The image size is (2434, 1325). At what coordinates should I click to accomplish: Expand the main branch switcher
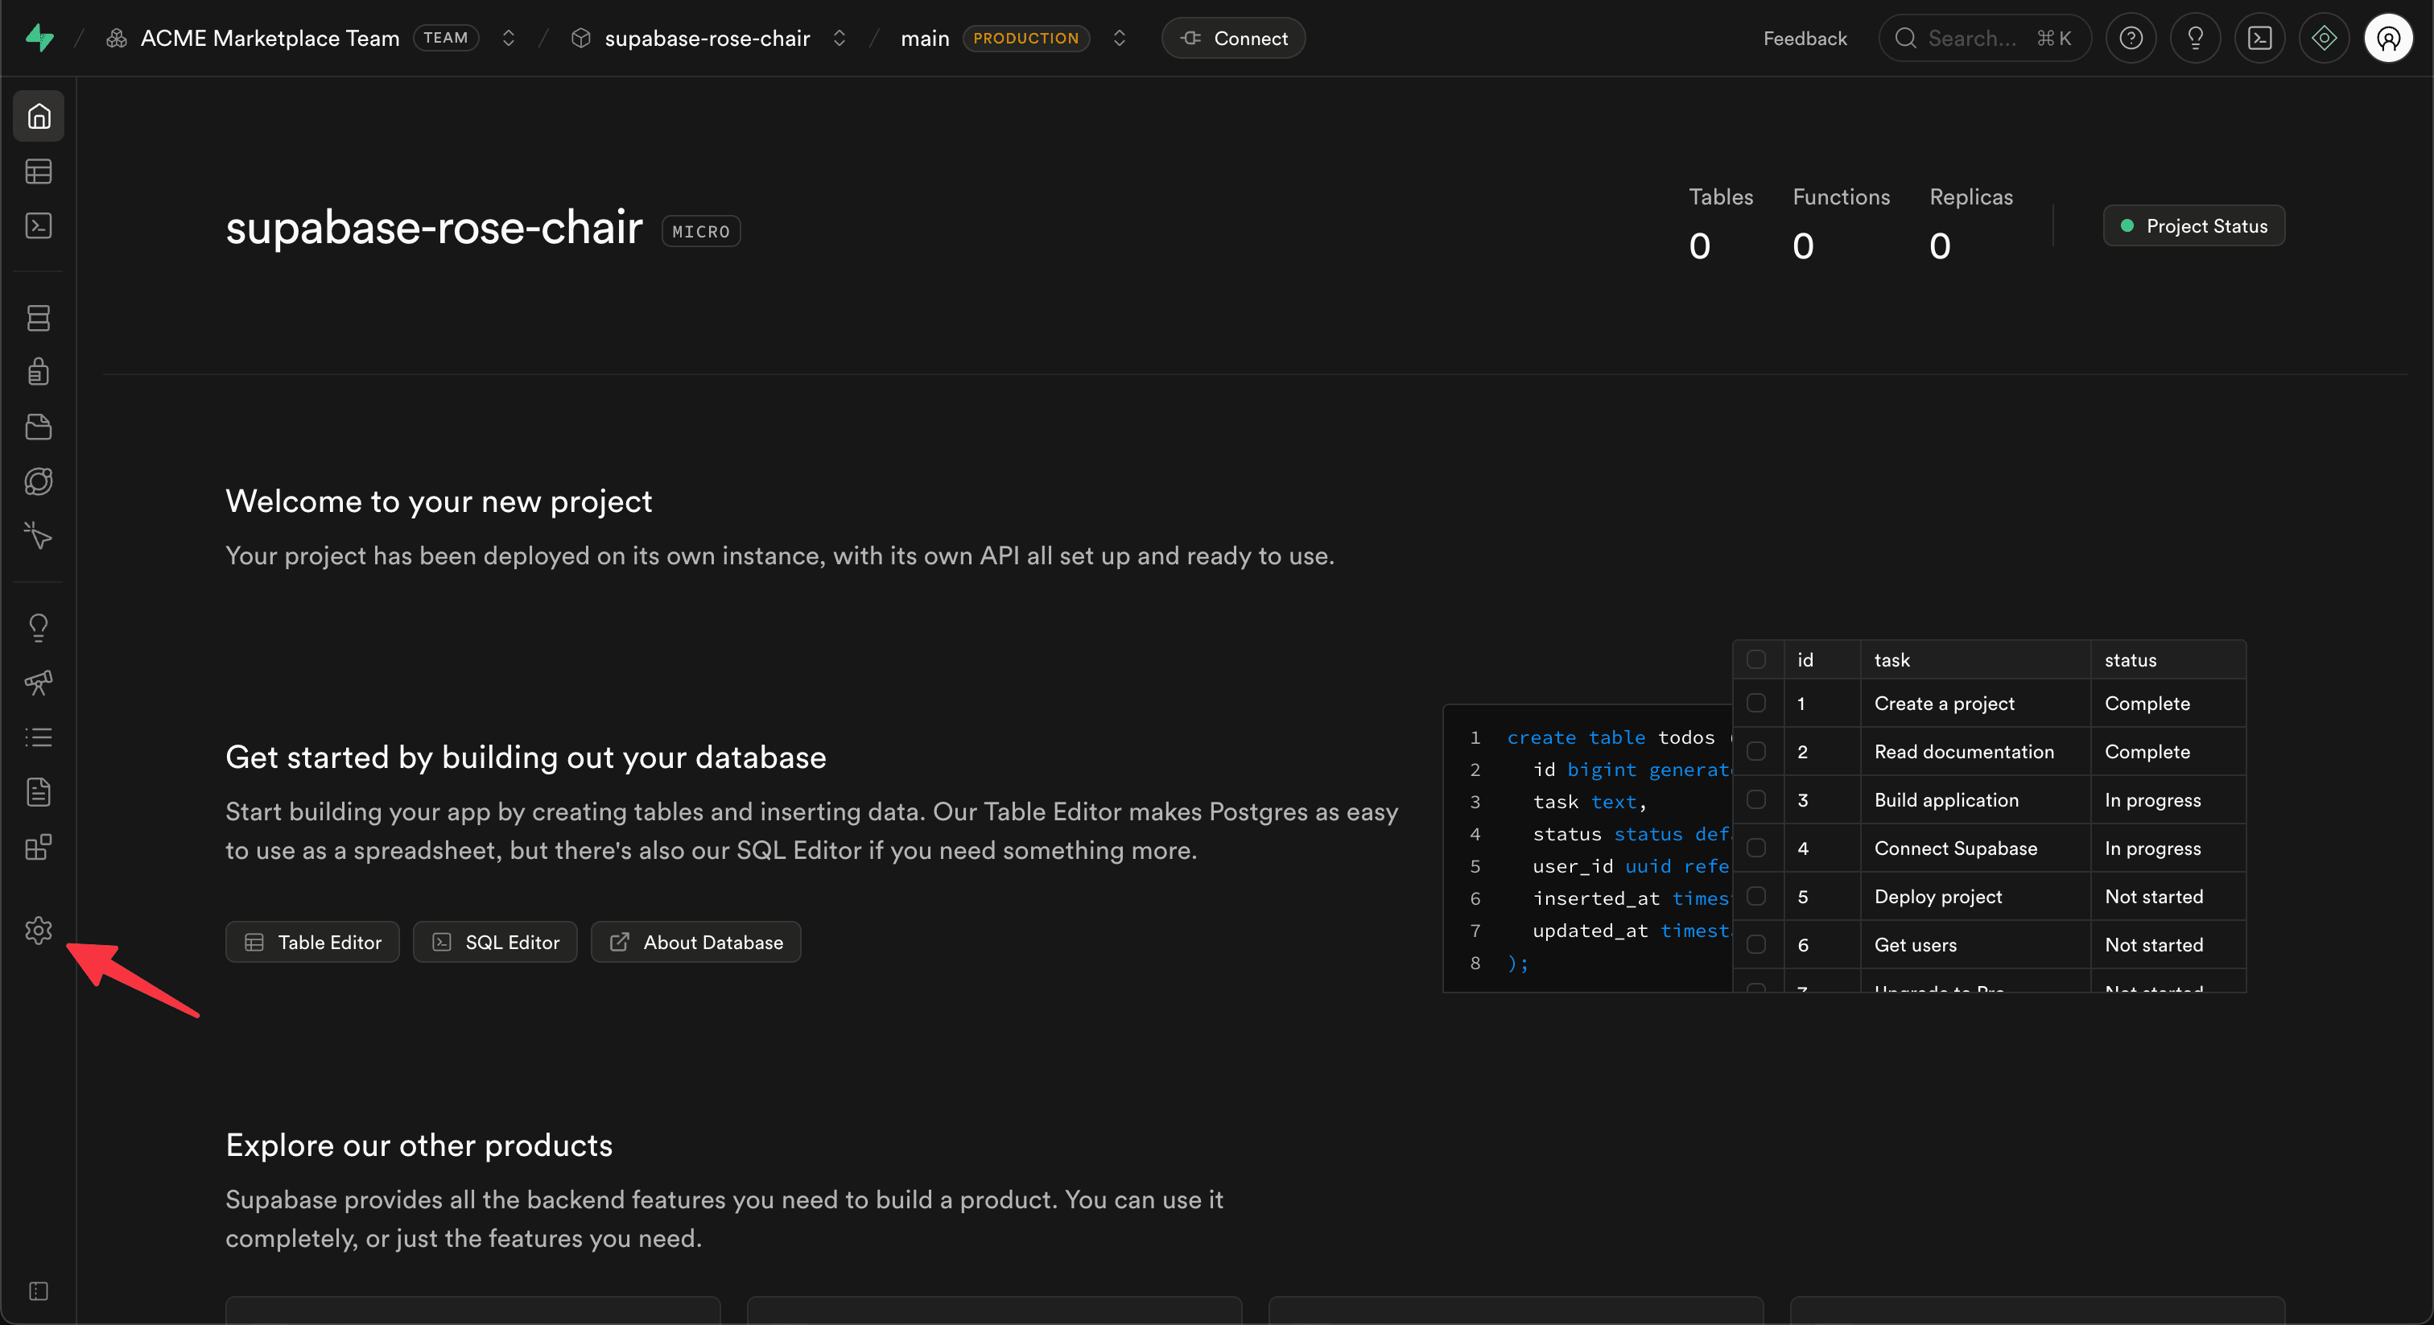coord(1120,38)
